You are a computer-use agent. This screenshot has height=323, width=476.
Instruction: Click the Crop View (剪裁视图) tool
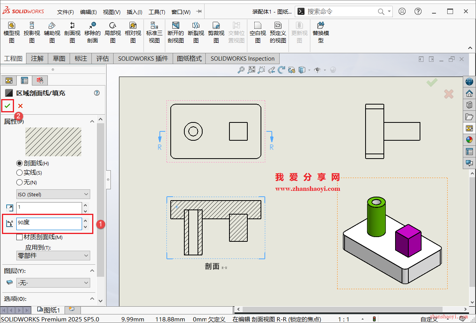(x=216, y=32)
